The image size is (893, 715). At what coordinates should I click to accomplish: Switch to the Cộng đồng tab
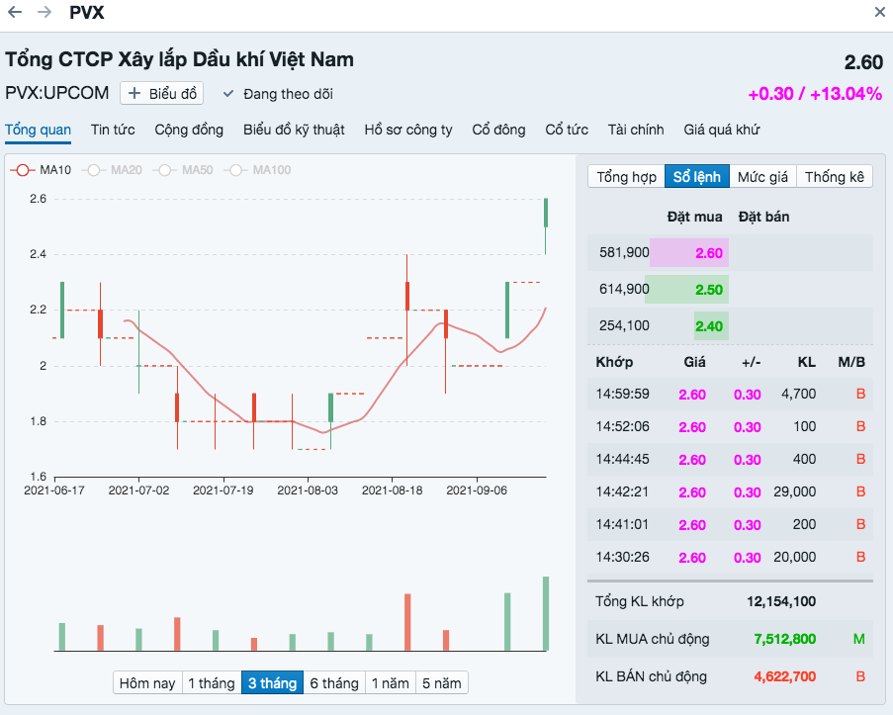coord(189,130)
